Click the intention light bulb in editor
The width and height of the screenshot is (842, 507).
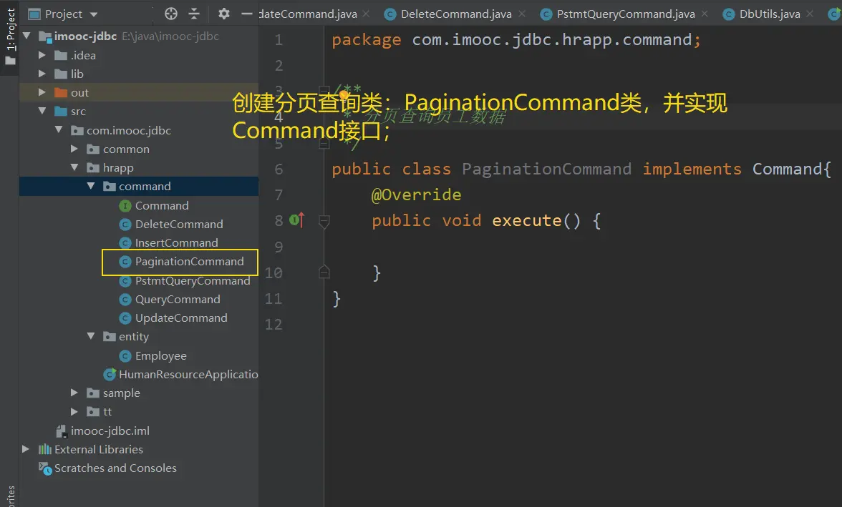click(344, 95)
